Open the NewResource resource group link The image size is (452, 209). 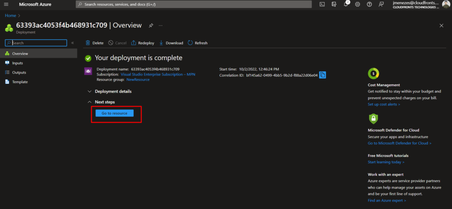(138, 79)
